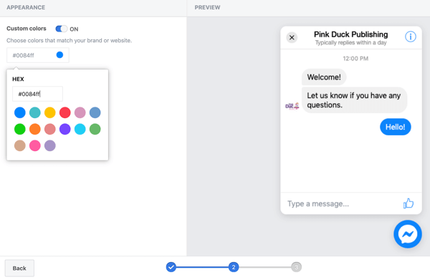
Task: Click the blue dot in color field
Action: tap(59, 55)
